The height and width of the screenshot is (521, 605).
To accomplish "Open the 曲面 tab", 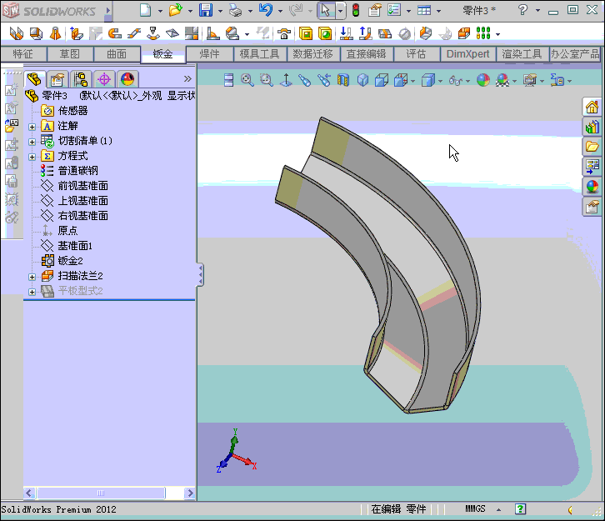I will (x=117, y=54).
